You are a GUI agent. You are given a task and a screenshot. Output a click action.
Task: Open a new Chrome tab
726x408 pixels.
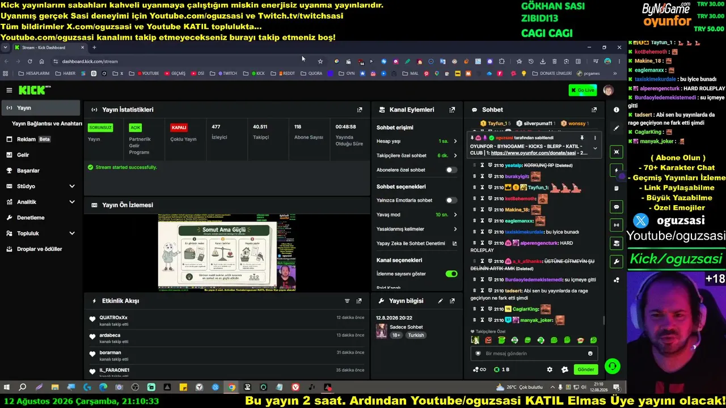94,48
